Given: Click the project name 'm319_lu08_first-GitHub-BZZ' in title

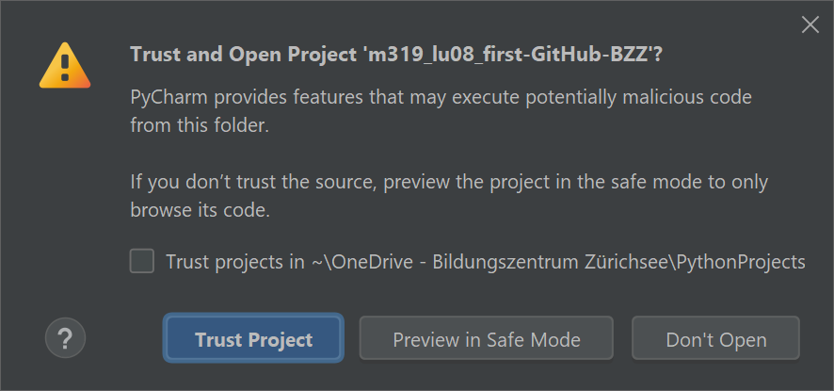Looking at the screenshot, I should 508,54.
